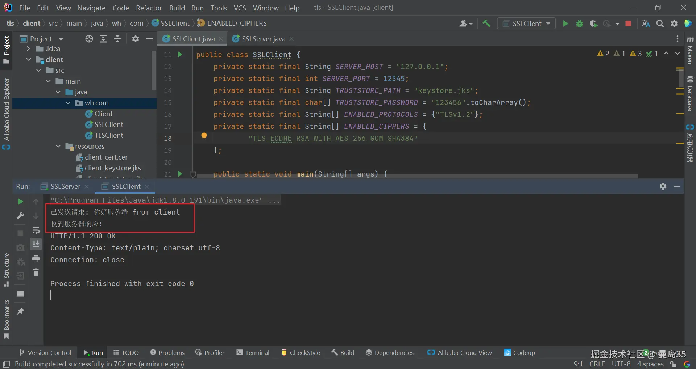Rerun SSLClient from Run panel

20,202
